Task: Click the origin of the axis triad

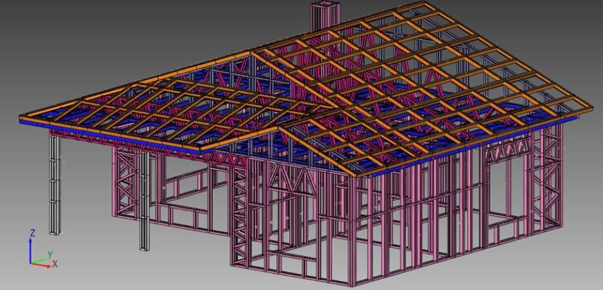Action: 31,263
